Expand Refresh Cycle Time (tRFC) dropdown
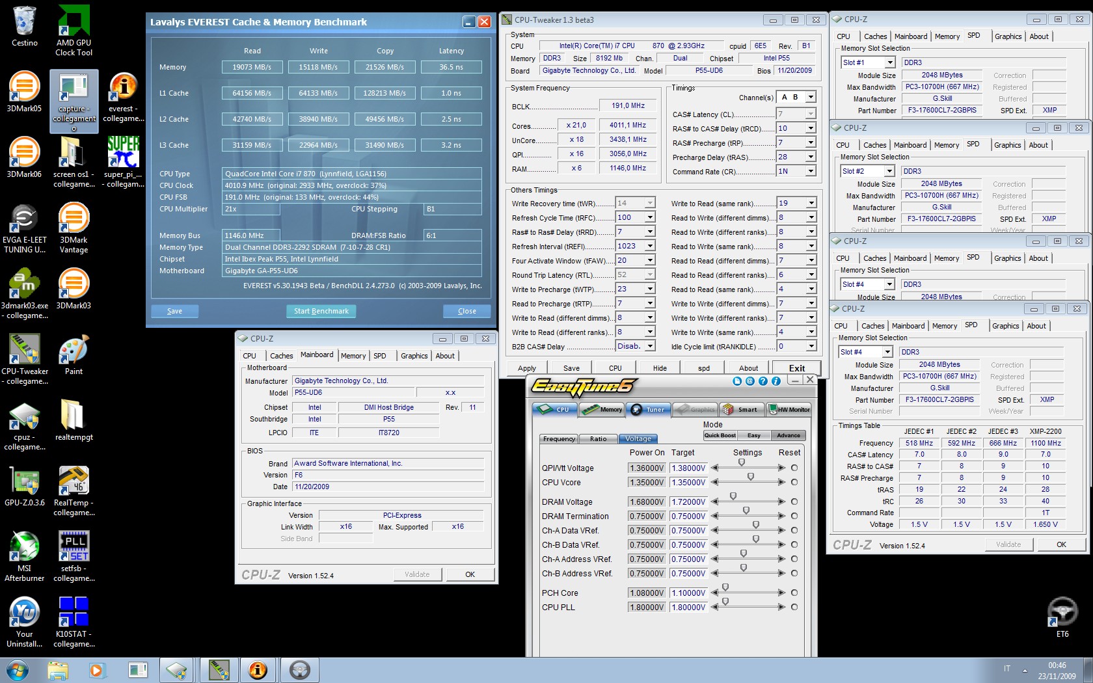The height and width of the screenshot is (683, 1093). [650, 217]
